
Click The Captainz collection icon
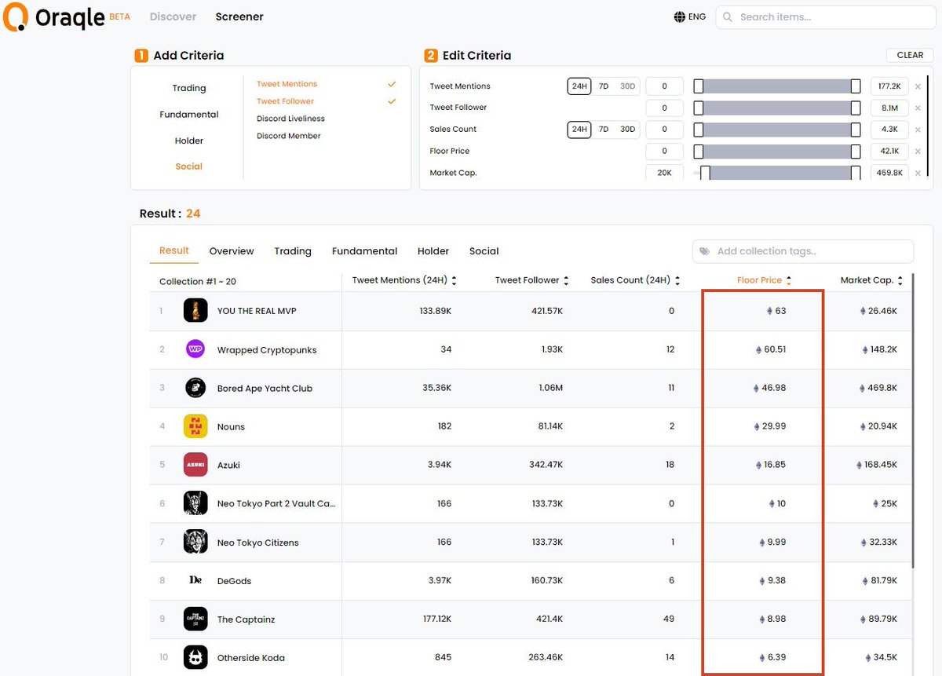pyautogui.click(x=195, y=619)
